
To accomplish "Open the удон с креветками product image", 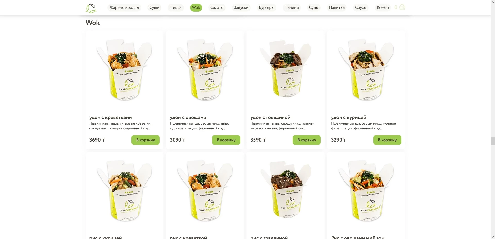I will coord(125,70).
